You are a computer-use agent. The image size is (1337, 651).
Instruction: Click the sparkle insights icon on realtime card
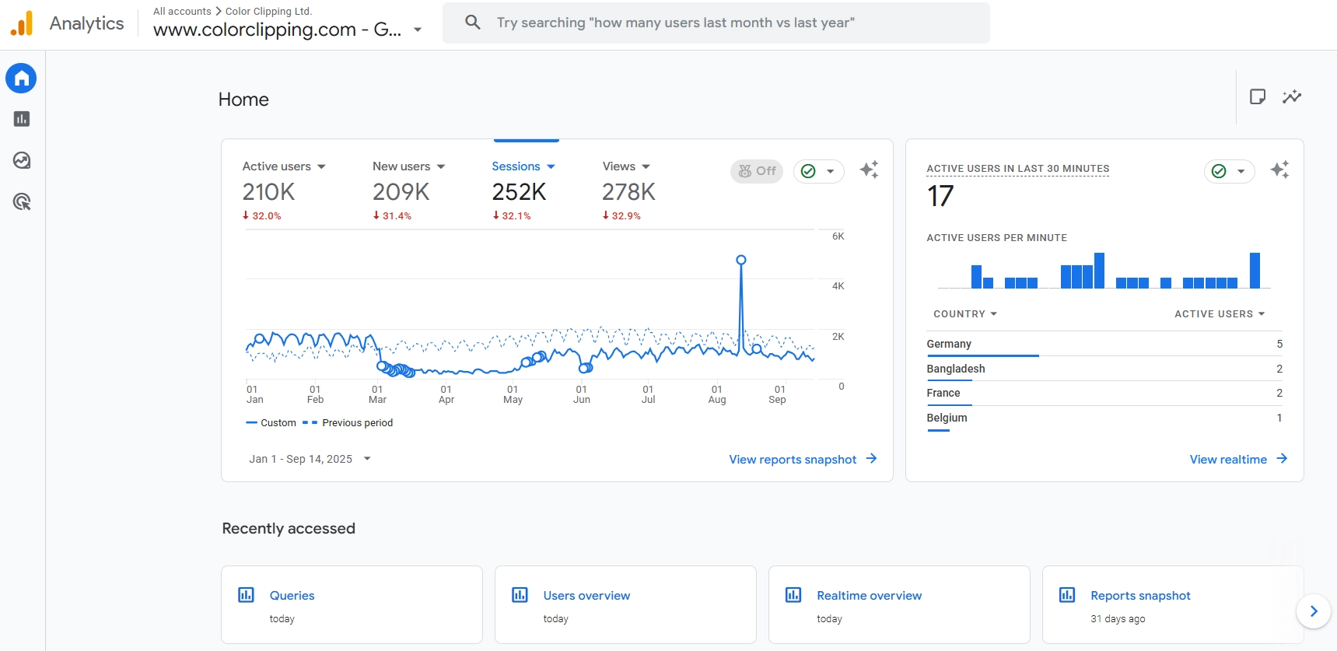coord(1279,170)
